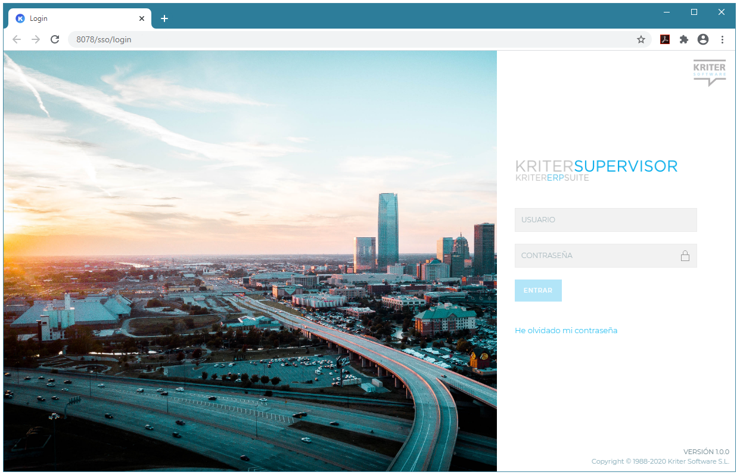Click the Kriter Software logo
This screenshot has width=740, height=475.
[710, 73]
